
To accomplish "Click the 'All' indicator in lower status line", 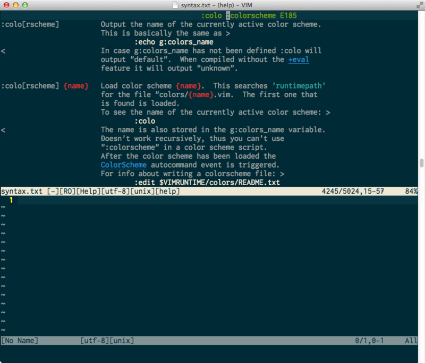I will pos(411,341).
